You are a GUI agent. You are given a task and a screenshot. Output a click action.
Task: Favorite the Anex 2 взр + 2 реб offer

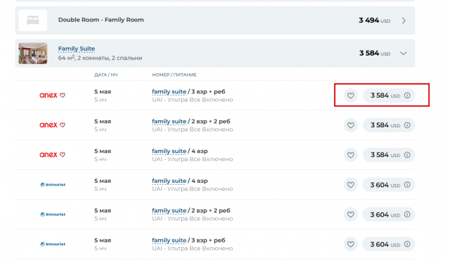click(x=351, y=125)
